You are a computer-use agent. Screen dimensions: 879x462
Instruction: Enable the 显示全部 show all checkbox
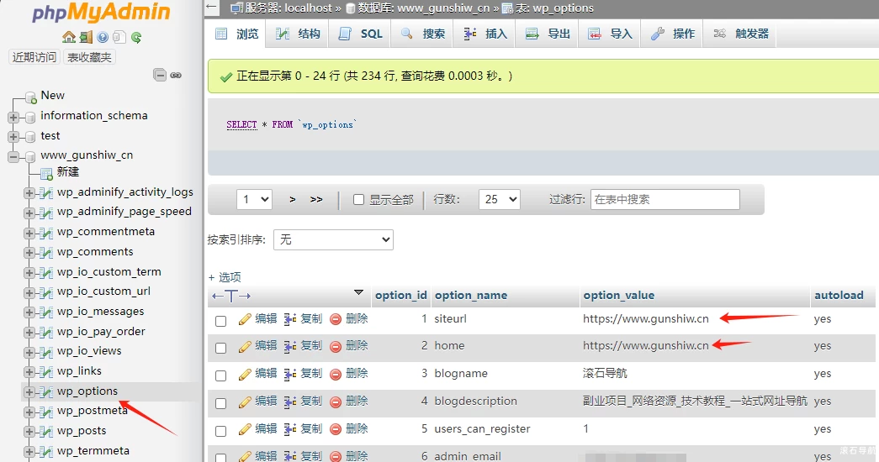(x=358, y=200)
